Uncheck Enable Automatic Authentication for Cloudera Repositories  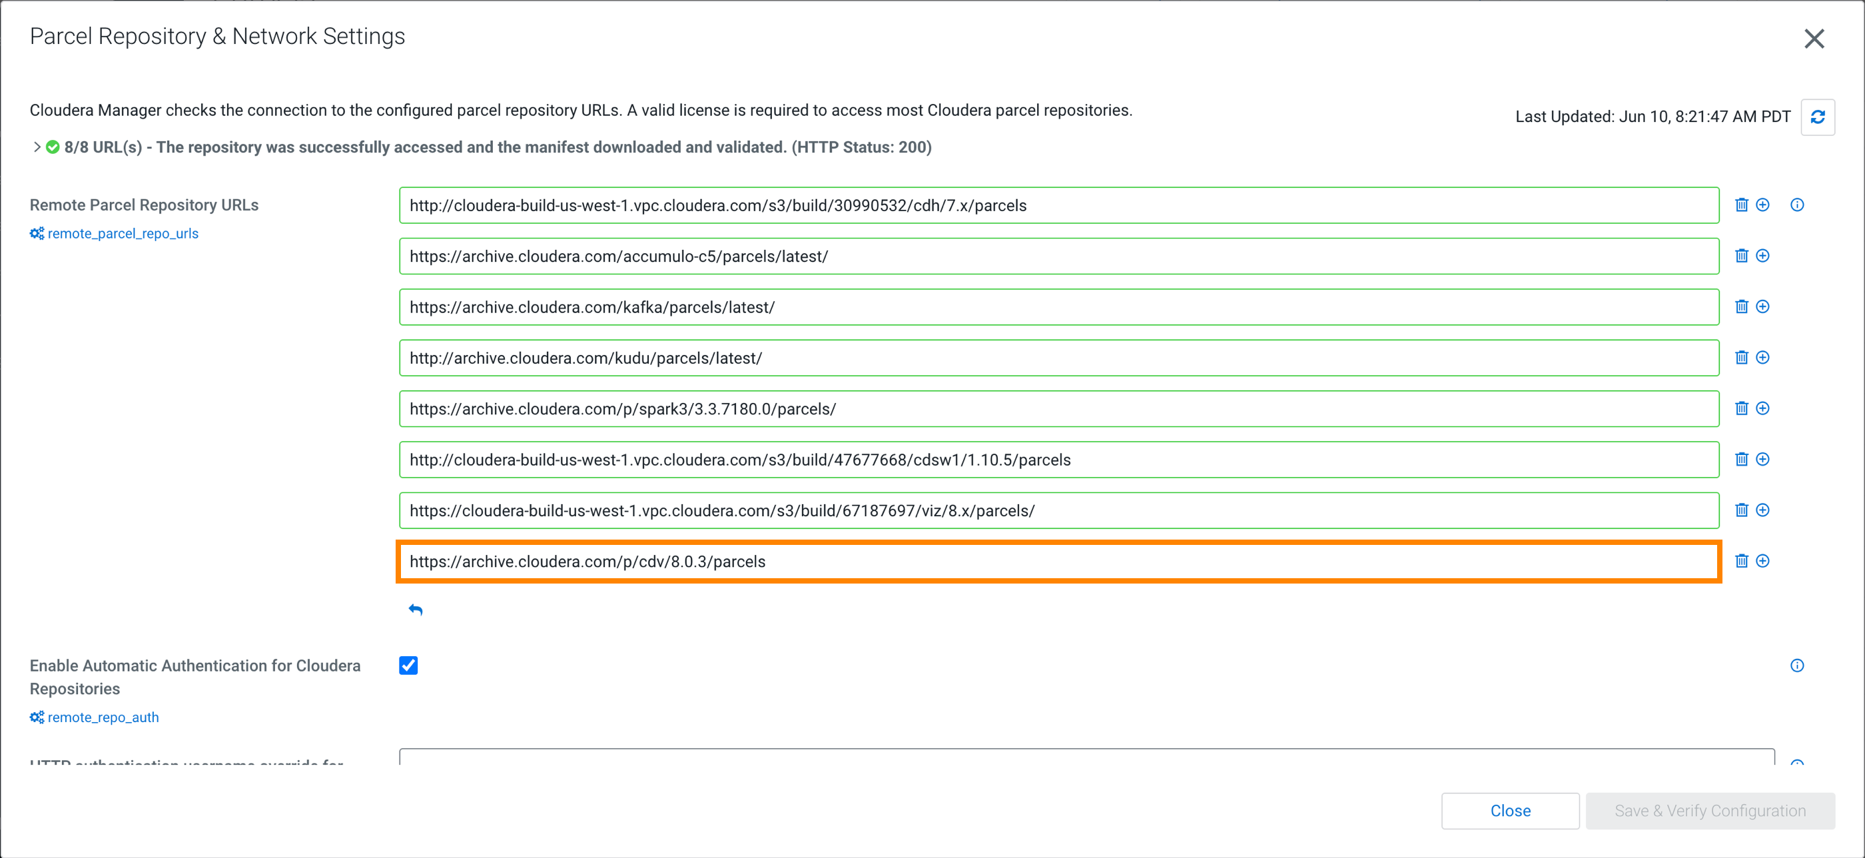tap(408, 665)
